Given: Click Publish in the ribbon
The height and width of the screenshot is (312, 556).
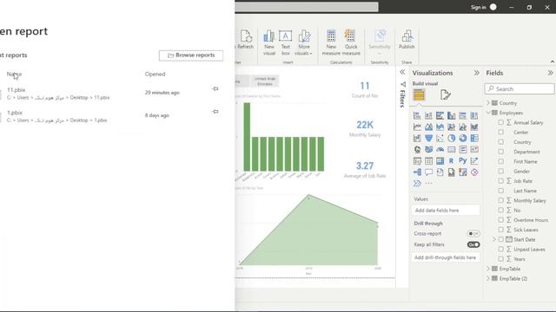Looking at the screenshot, I should [x=407, y=39].
